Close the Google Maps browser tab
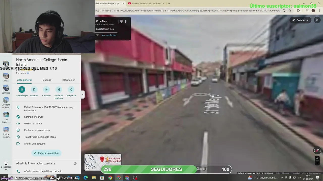Viewport: 323px width, 181px height. [x=123, y=4]
